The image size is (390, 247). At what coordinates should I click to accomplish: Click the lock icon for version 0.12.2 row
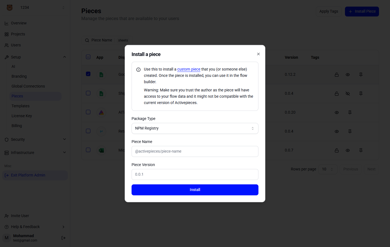(x=336, y=75)
